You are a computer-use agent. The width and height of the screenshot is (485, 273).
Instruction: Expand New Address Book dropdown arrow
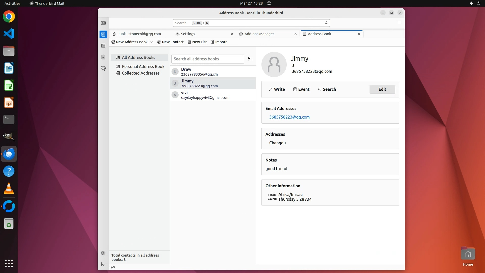[152, 42]
